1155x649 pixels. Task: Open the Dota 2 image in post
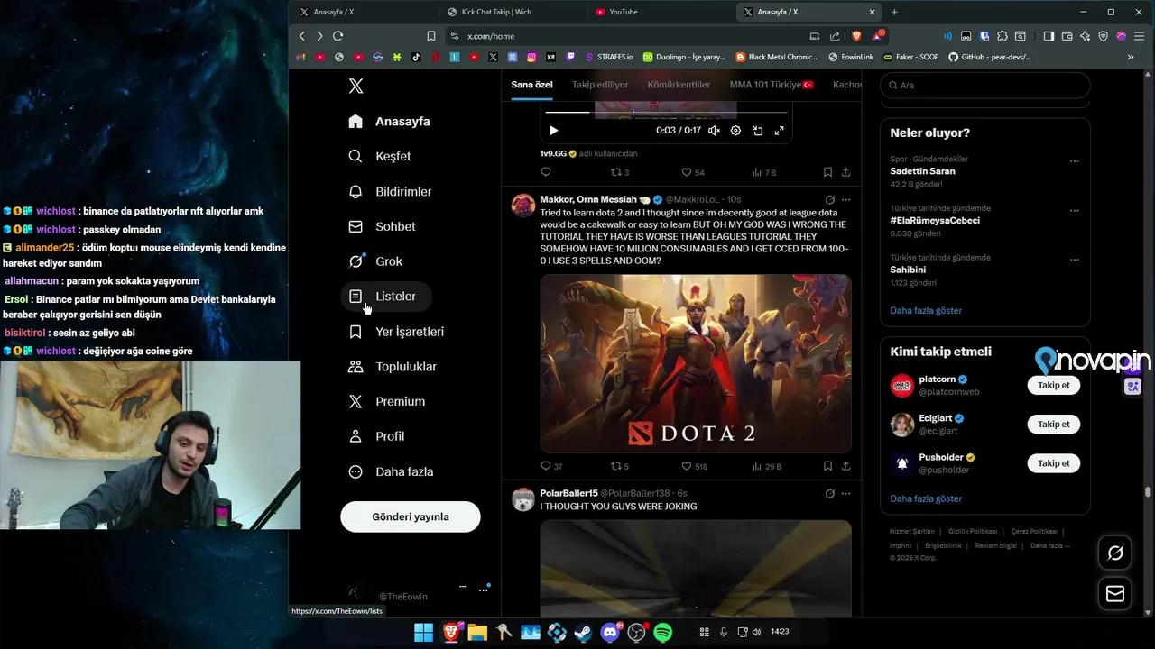pyautogui.click(x=696, y=363)
